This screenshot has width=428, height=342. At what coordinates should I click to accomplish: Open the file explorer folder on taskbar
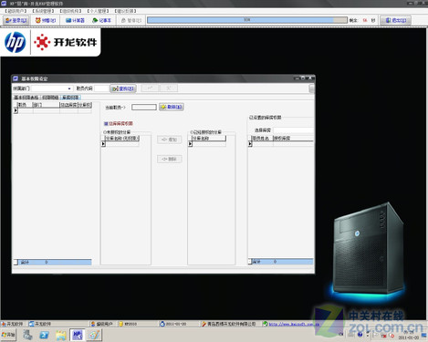pos(61,335)
